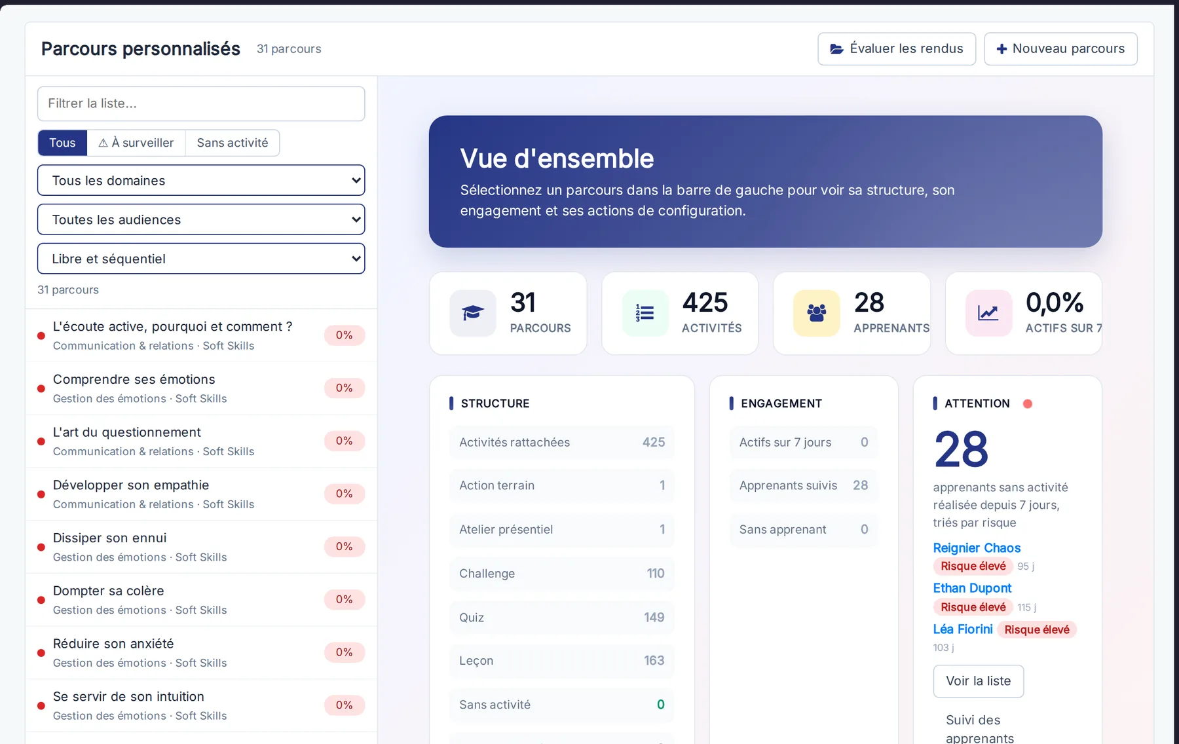The height and width of the screenshot is (744, 1179).
Task: Click the chart icon on Actifs card
Action: click(988, 313)
